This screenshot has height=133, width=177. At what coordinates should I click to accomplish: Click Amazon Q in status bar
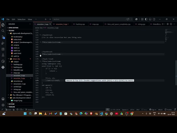coord(30,110)
